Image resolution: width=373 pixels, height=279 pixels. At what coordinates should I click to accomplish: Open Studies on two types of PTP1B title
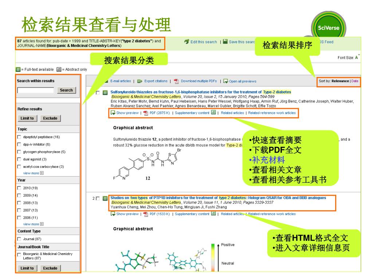218,198
